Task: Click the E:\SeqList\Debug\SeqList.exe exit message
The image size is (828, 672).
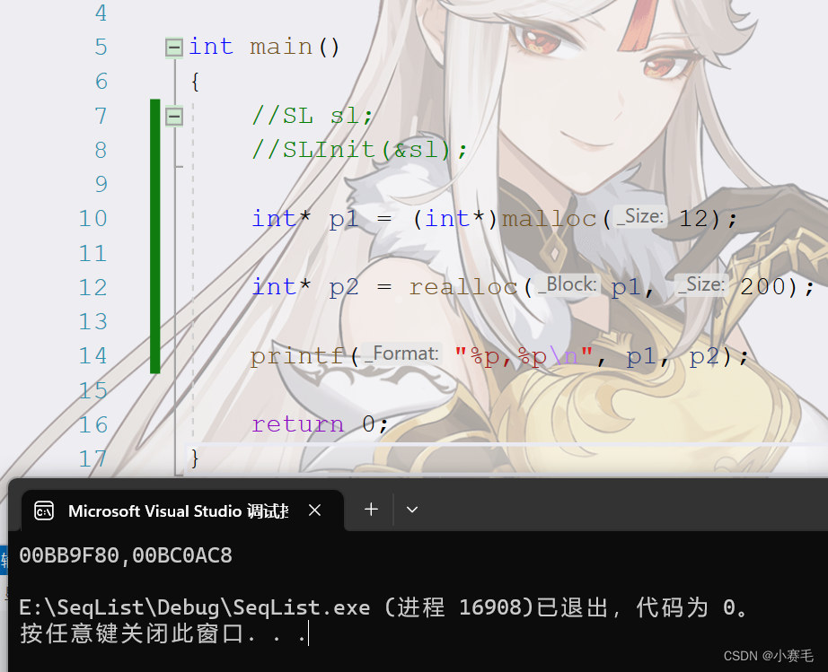Action: click(383, 607)
